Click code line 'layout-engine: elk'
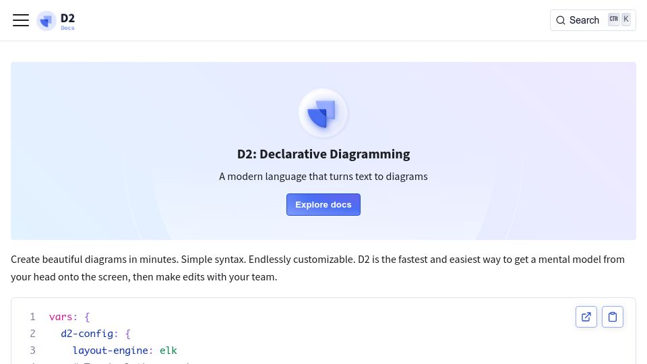Viewport: 647px width, 364px height. (125, 351)
